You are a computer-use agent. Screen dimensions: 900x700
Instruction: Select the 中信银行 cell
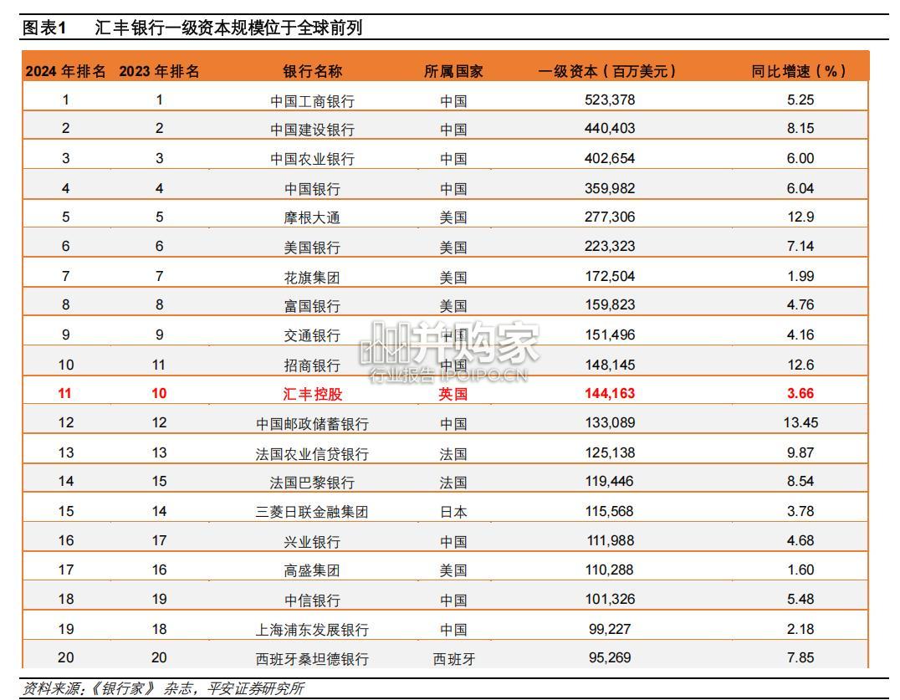(x=312, y=600)
